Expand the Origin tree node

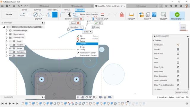(7, 41)
